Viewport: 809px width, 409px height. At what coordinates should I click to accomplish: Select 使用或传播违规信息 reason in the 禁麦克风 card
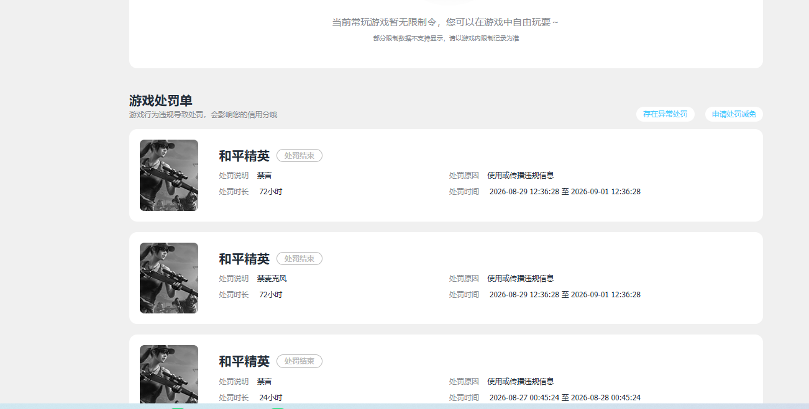click(521, 279)
